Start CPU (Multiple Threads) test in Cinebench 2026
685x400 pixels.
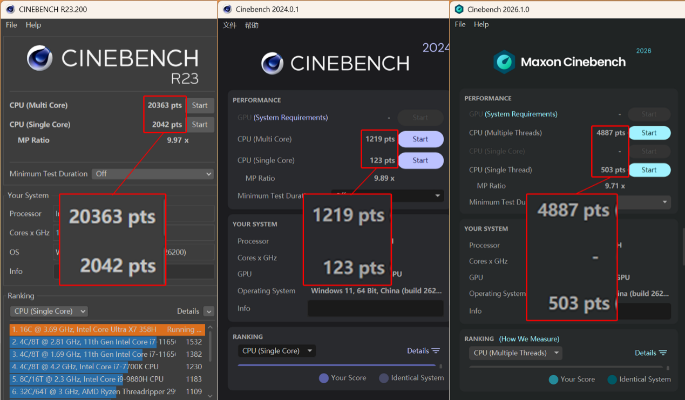(x=649, y=133)
